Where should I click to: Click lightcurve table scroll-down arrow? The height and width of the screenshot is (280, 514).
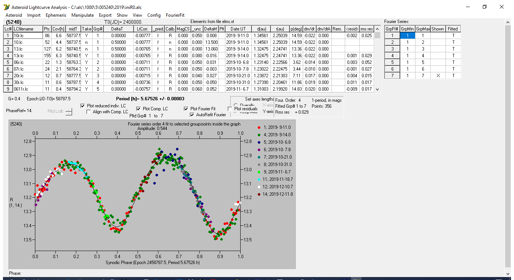tap(378, 89)
